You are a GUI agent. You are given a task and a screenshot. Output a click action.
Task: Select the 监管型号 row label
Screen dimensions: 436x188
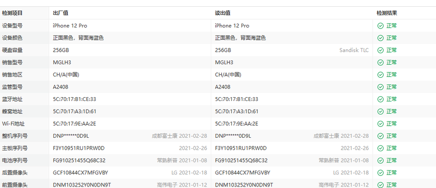(12, 87)
